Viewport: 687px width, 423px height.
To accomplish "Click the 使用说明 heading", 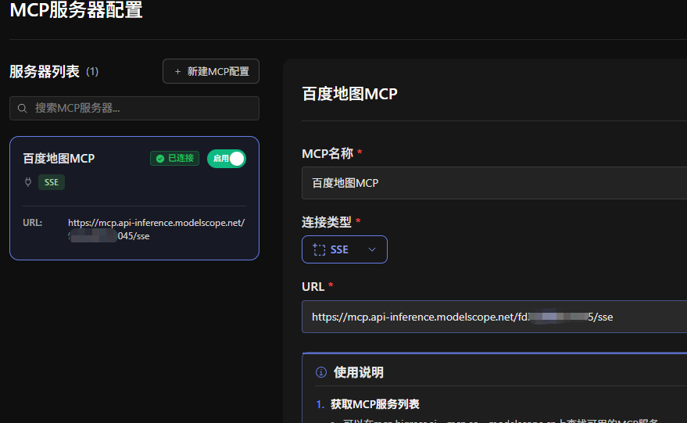I will [x=359, y=372].
